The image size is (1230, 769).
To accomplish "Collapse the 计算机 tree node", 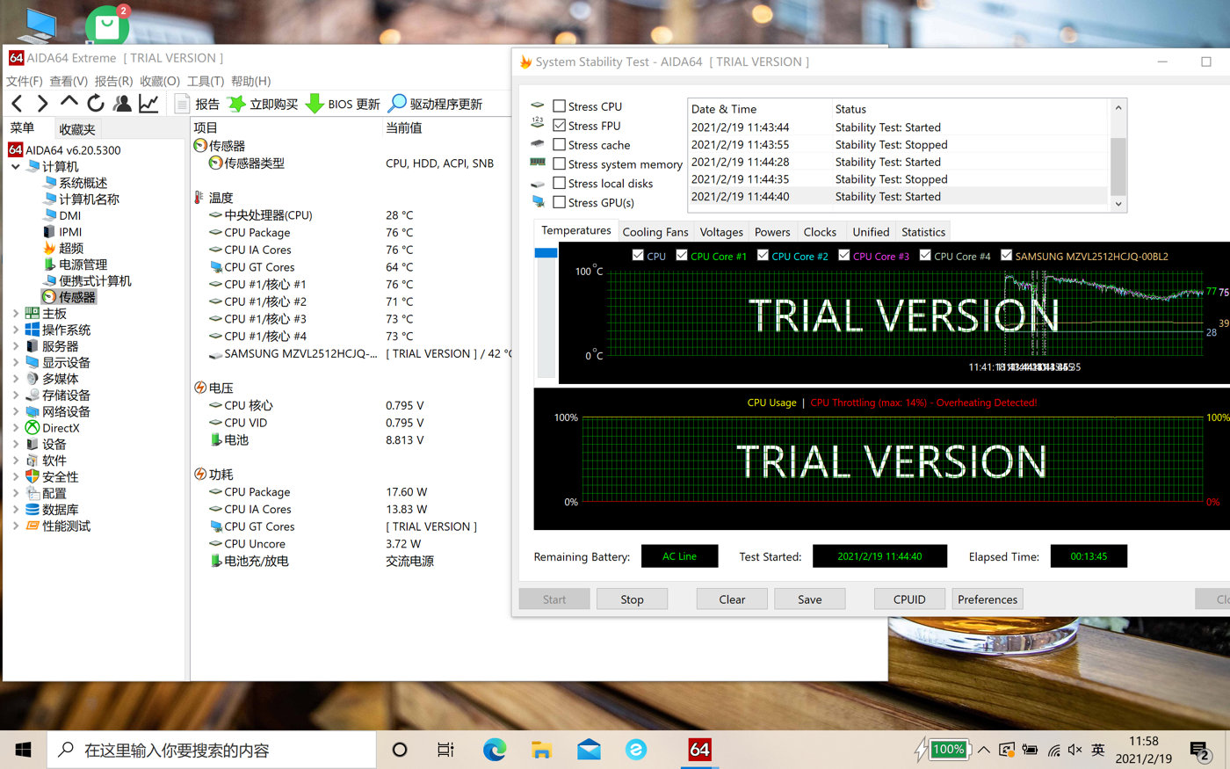I will coord(16,166).
